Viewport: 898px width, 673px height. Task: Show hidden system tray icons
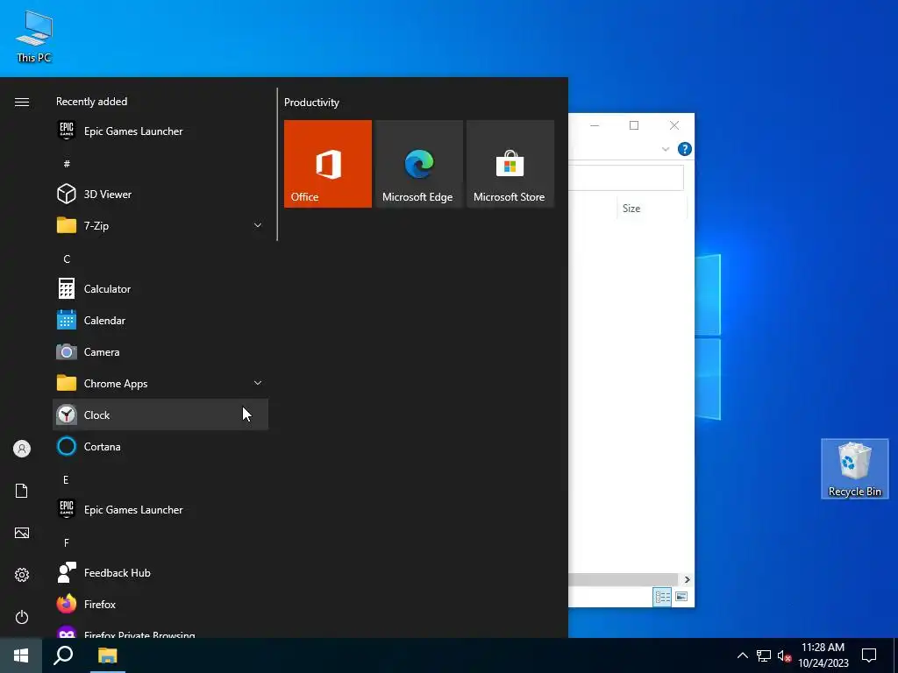(x=742, y=655)
